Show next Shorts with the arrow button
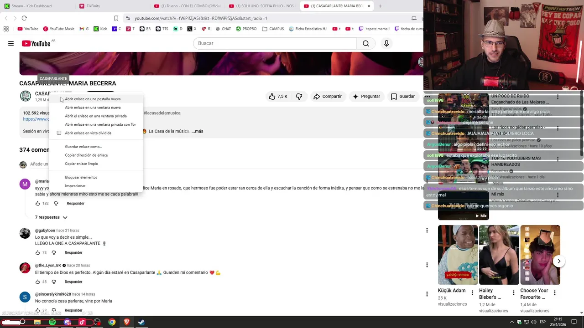Image resolution: width=584 pixels, height=328 pixels. coord(559,261)
